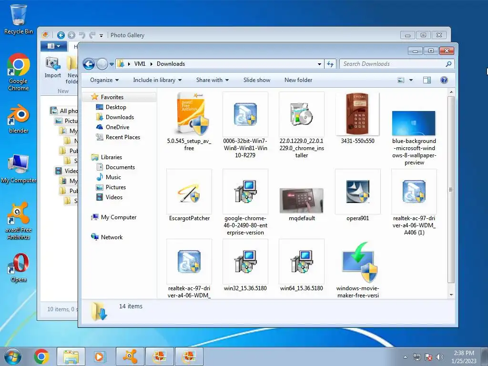Select Libraries in the navigation pane
This screenshot has width=488, height=366.
point(106,157)
